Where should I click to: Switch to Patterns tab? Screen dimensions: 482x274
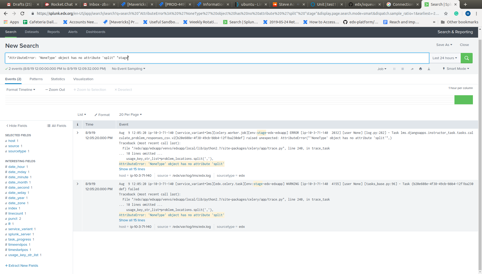(x=36, y=79)
